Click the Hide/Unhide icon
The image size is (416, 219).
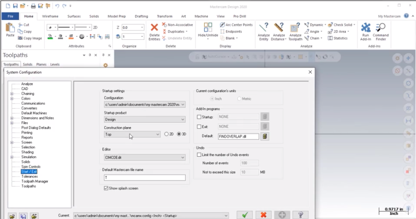click(x=208, y=27)
